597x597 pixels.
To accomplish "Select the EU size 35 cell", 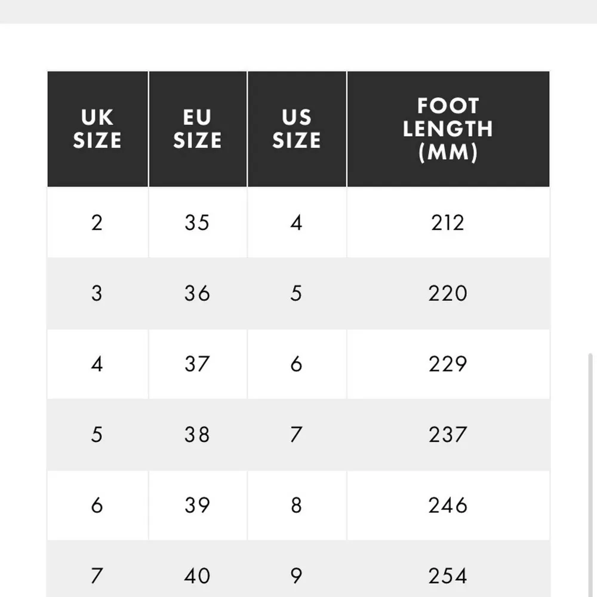I will click(x=197, y=223).
